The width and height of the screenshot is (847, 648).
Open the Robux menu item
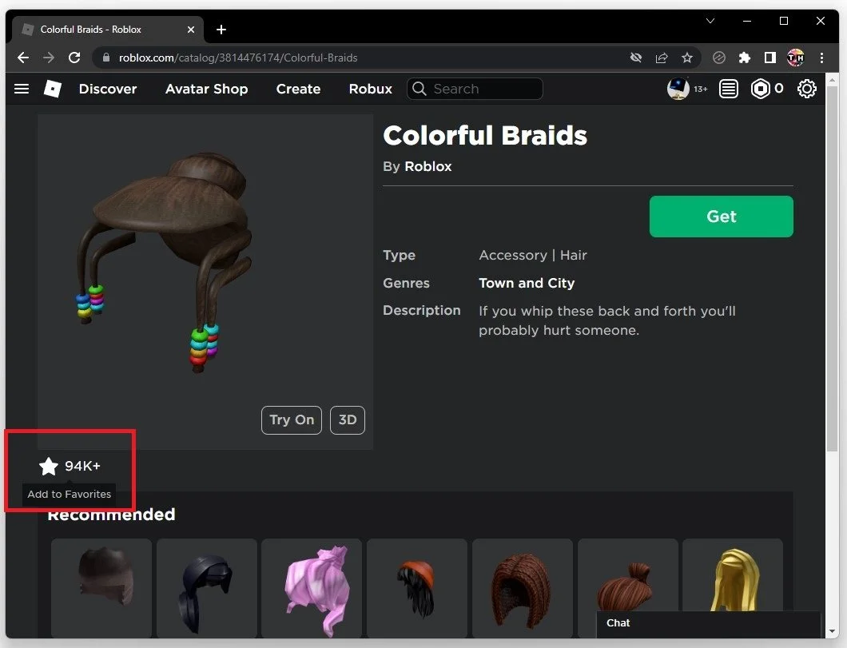(x=371, y=89)
